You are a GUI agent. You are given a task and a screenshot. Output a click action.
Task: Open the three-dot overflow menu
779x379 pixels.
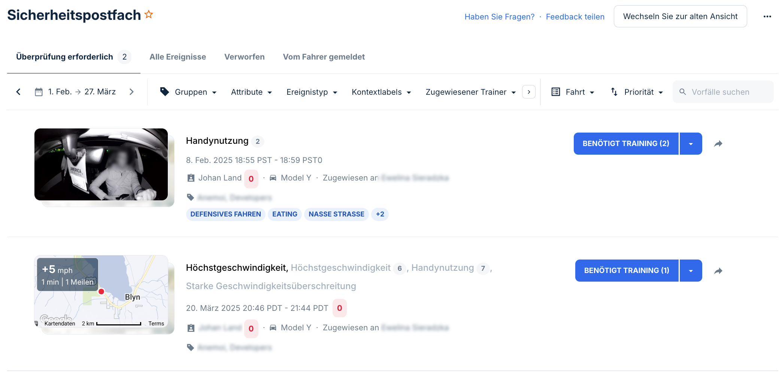768,16
